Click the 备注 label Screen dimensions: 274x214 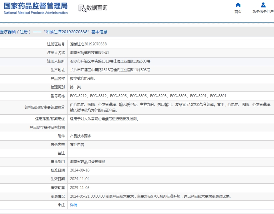click(x=61, y=153)
